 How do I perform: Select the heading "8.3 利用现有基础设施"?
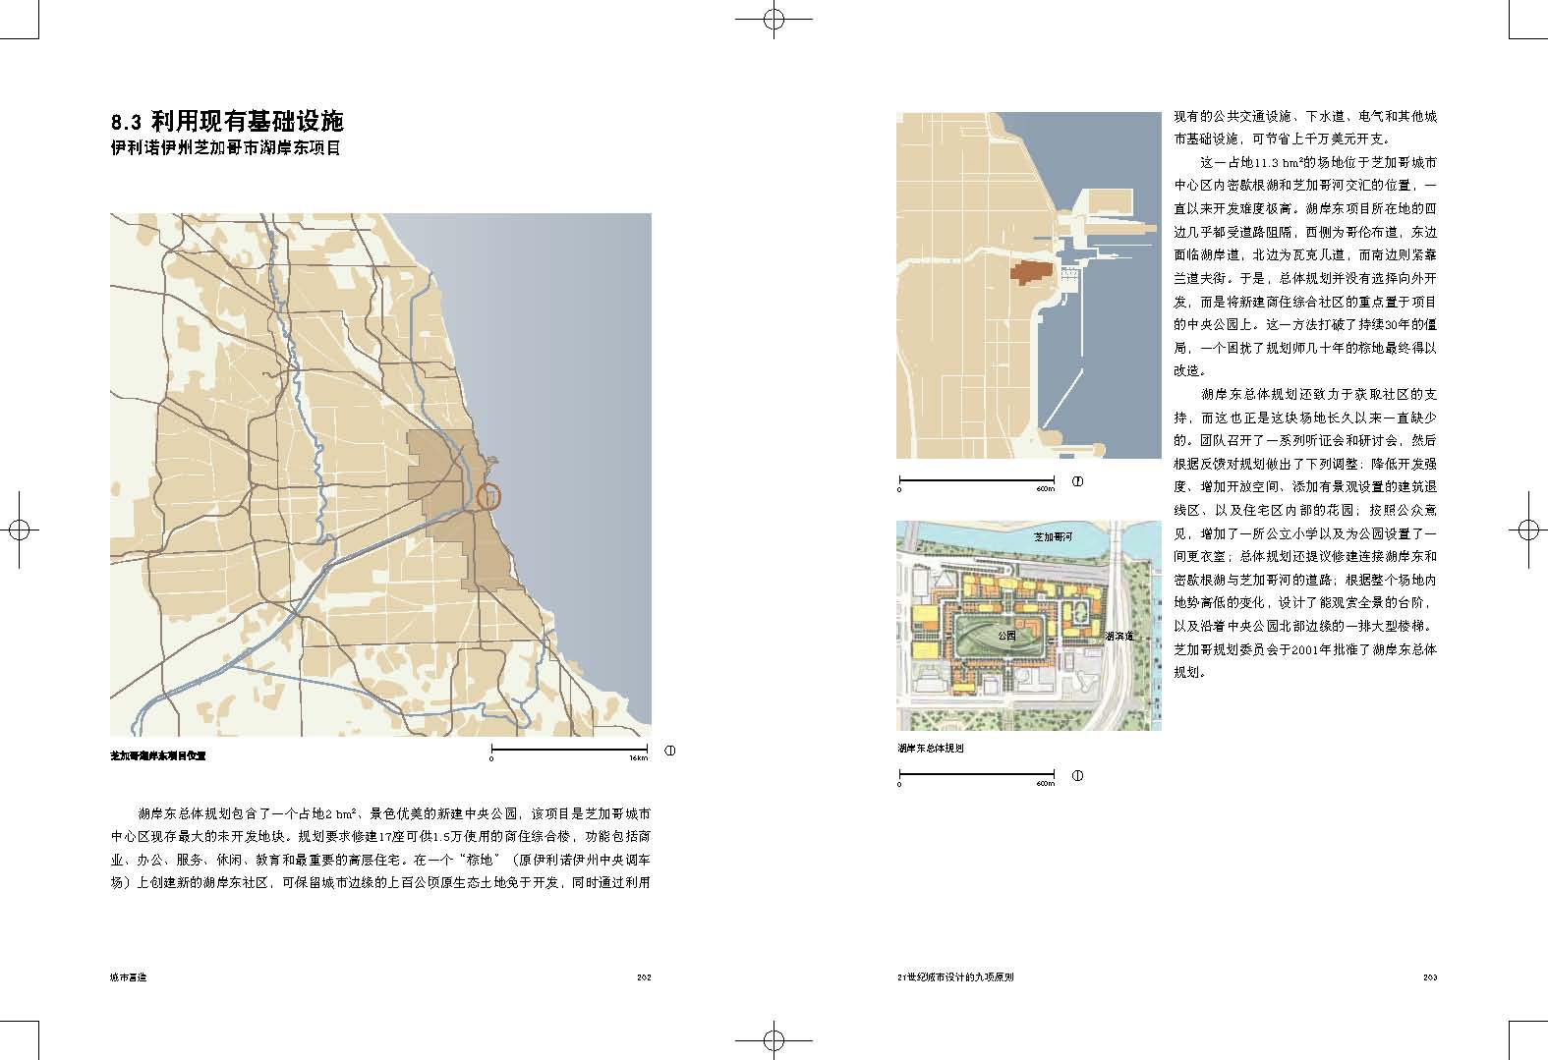[x=227, y=122]
